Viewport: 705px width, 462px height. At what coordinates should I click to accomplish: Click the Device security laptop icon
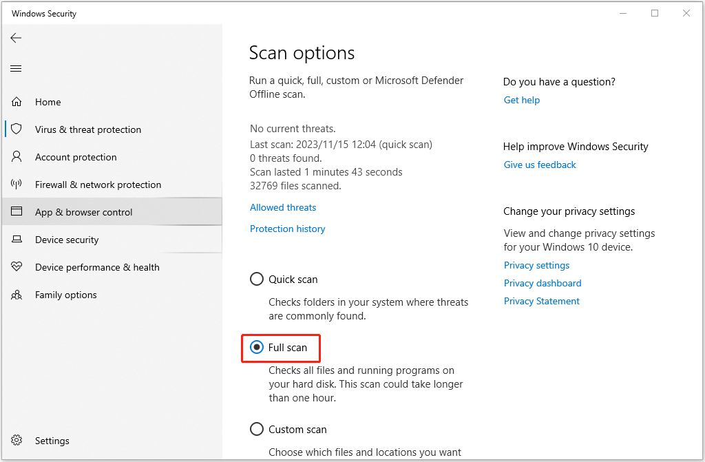point(17,240)
